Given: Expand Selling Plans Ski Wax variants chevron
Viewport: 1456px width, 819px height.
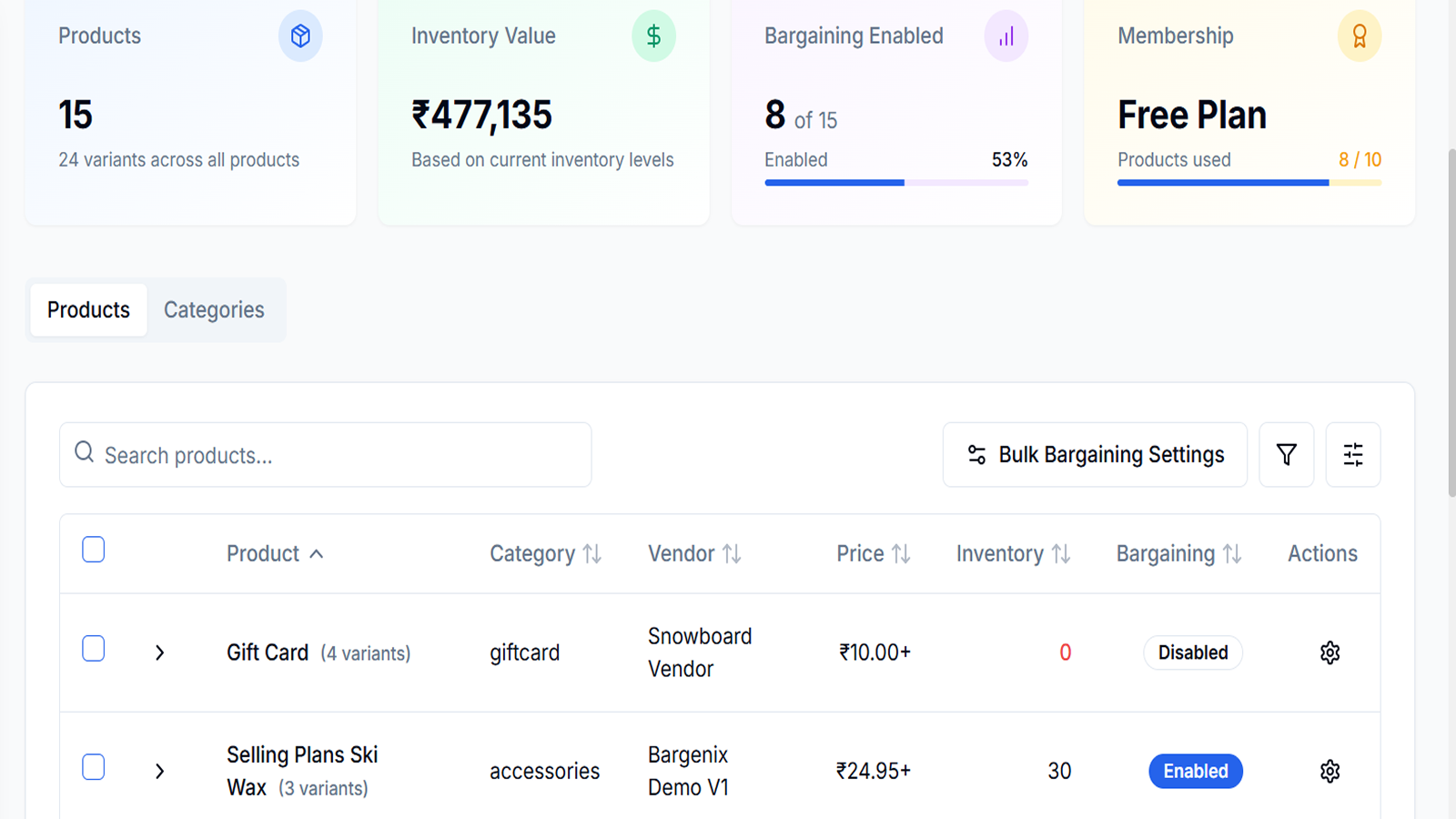Looking at the screenshot, I should point(159,771).
